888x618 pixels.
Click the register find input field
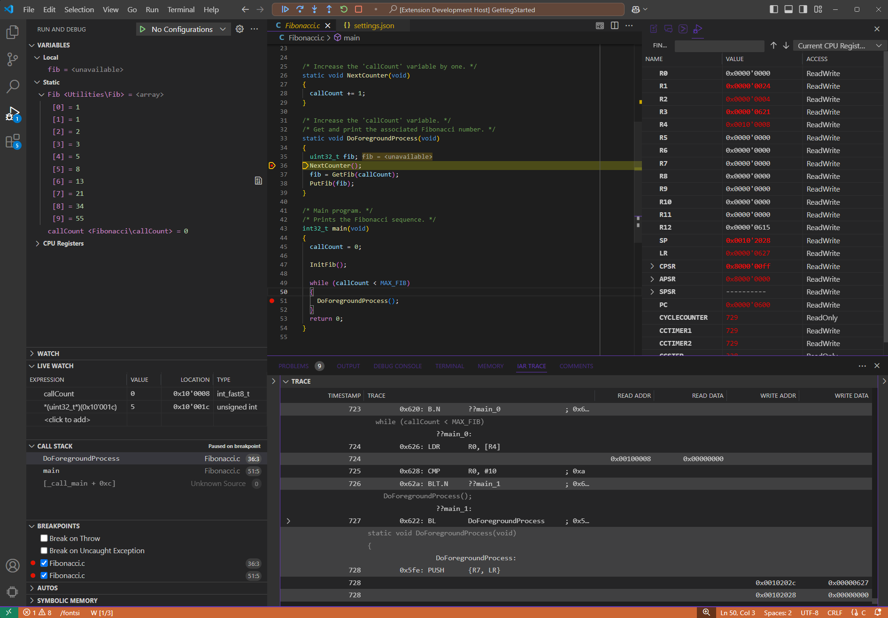pyautogui.click(x=719, y=46)
